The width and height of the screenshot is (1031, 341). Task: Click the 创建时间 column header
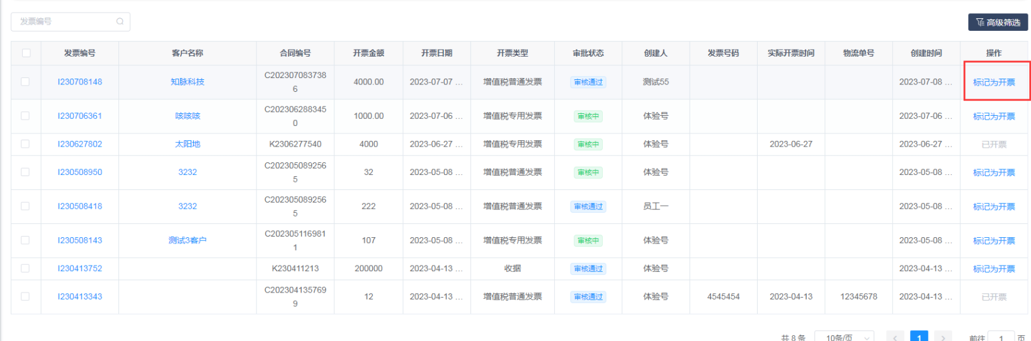point(926,53)
